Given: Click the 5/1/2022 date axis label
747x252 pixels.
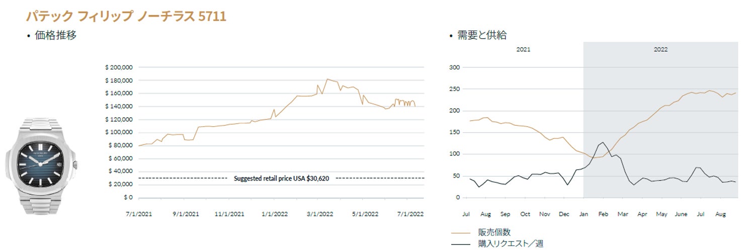Looking at the screenshot, I should [364, 213].
